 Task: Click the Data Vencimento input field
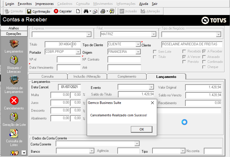69,68
